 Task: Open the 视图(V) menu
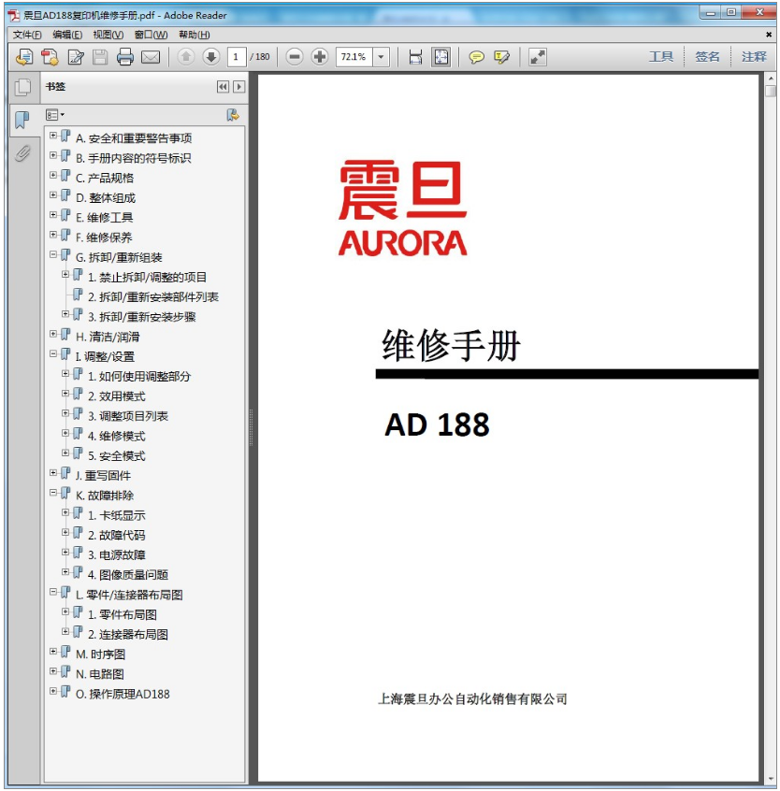(x=108, y=35)
